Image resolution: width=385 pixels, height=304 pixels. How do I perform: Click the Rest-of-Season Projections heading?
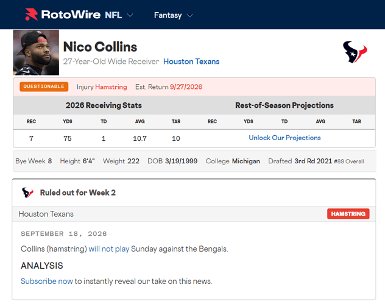pos(284,105)
